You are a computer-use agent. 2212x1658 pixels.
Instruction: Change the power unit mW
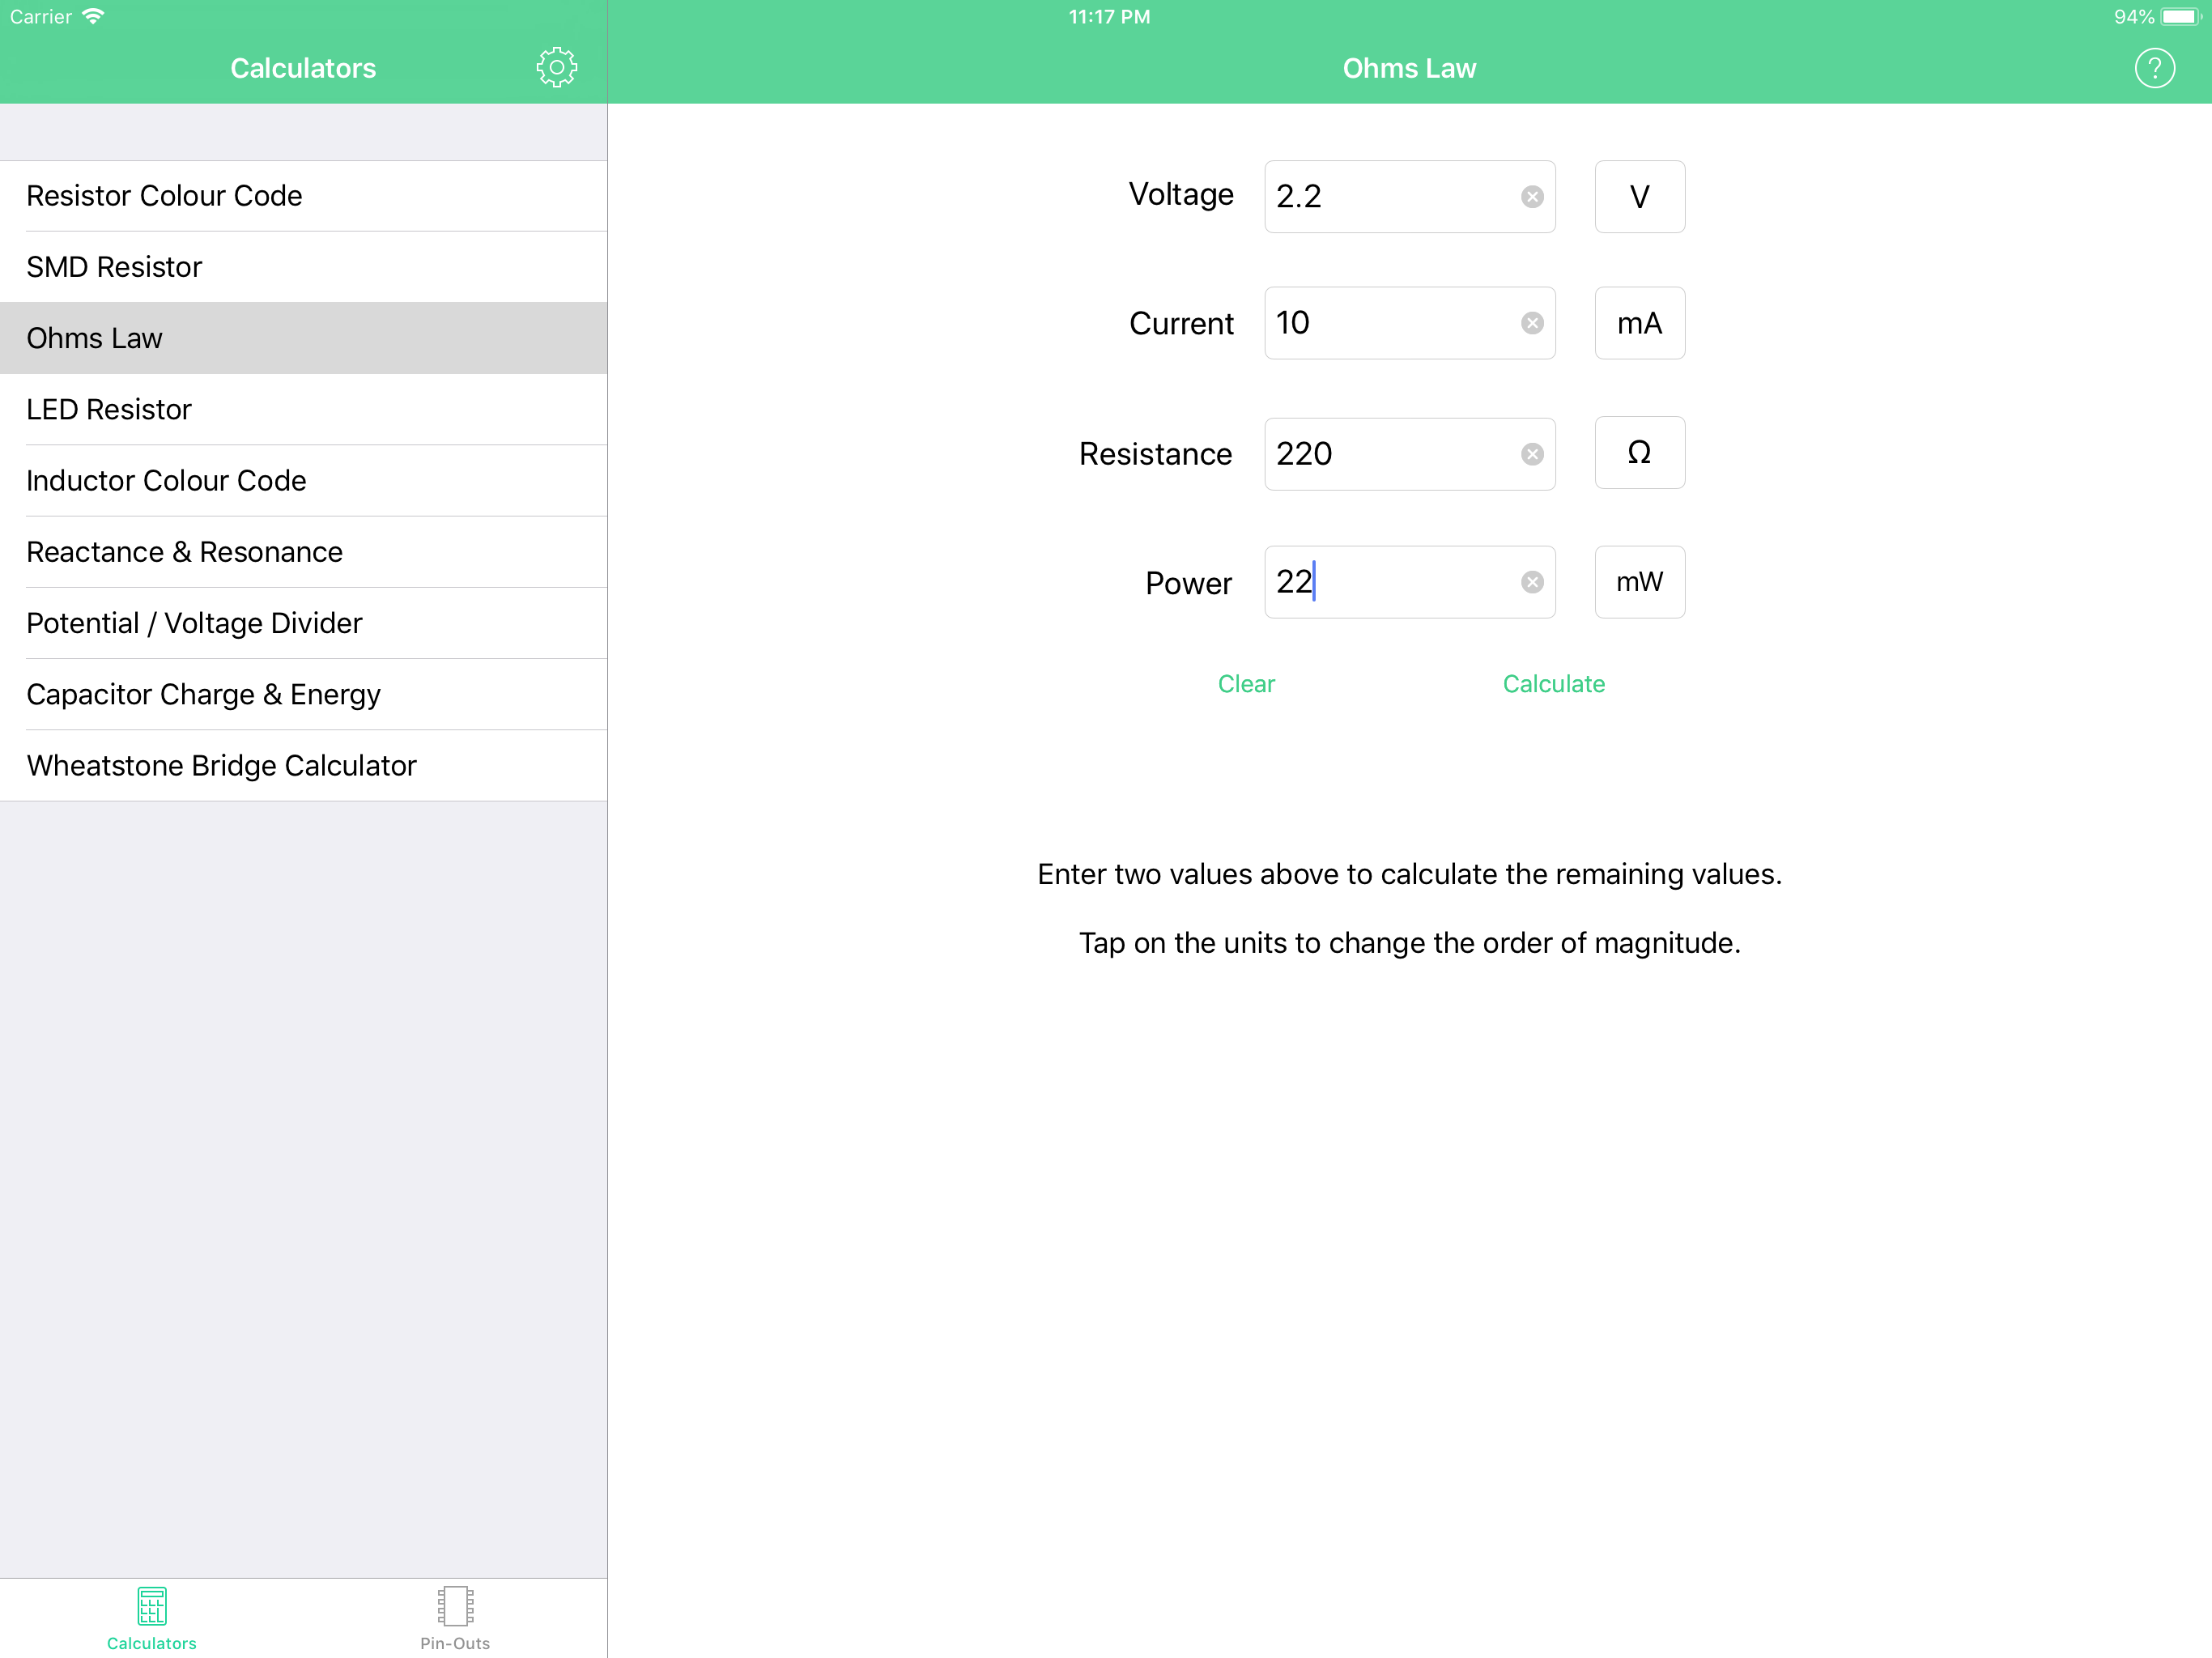click(x=1639, y=582)
